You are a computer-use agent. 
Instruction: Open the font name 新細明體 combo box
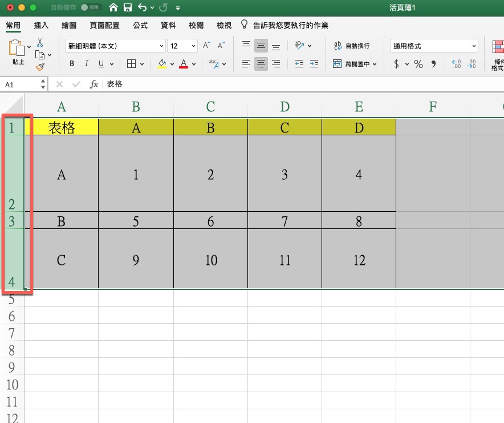(115, 46)
